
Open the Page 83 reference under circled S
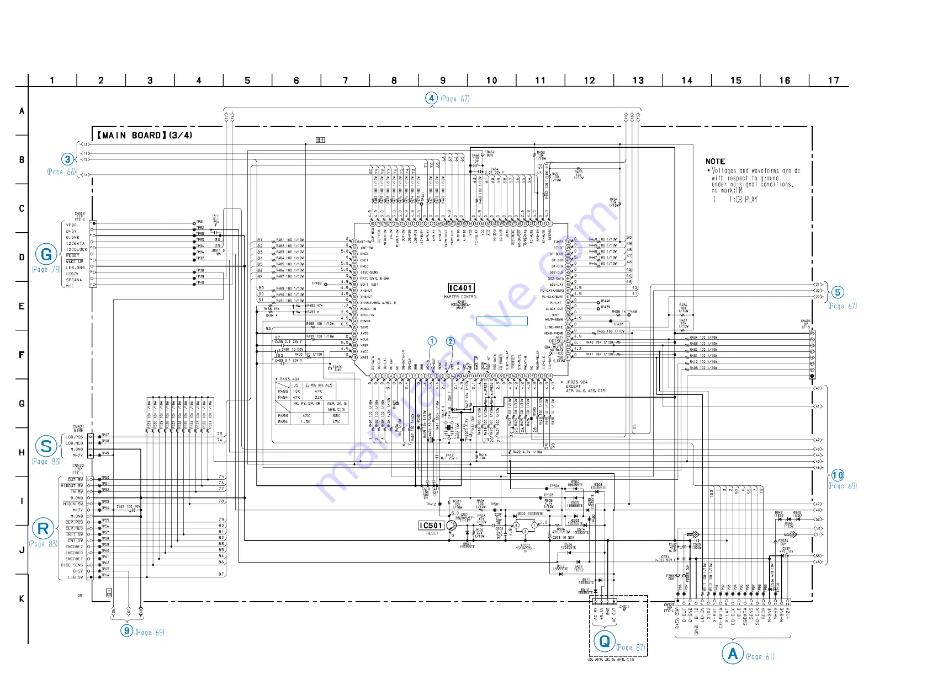46,461
